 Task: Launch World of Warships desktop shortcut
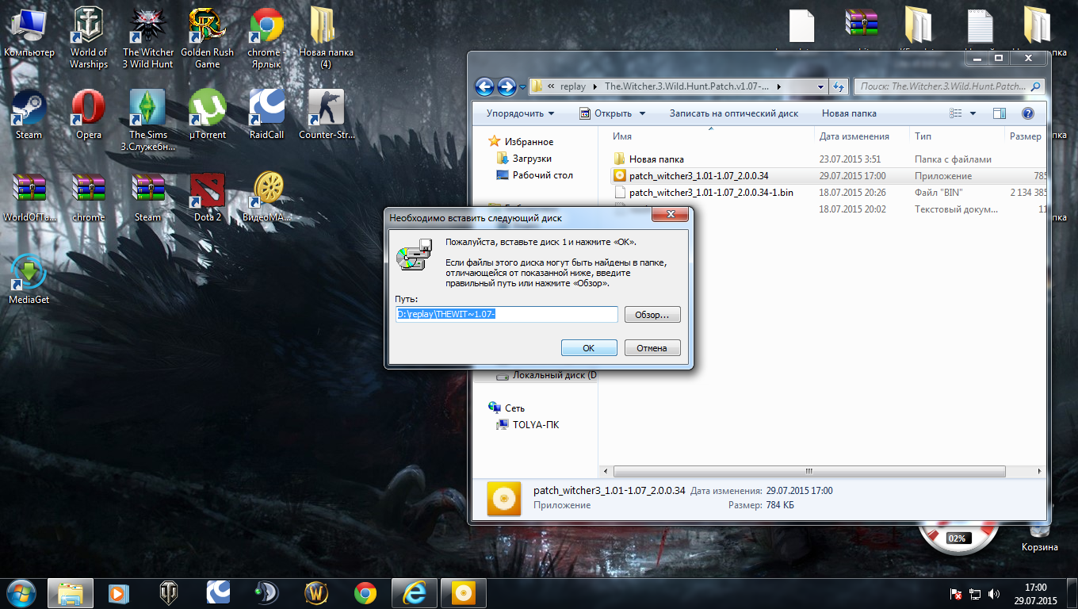89,37
